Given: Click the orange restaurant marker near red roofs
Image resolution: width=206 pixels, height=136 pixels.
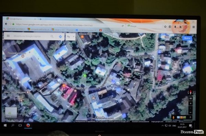Looking at the screenshot, I should [x=64, y=86].
